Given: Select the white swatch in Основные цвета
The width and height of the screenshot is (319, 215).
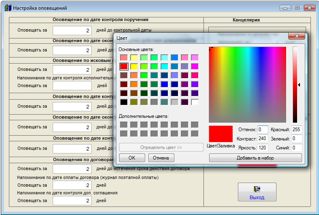Looking at the screenshot, I should coord(195,102).
